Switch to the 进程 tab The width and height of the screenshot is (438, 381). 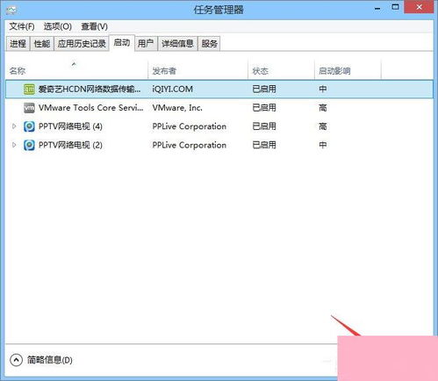(x=18, y=44)
